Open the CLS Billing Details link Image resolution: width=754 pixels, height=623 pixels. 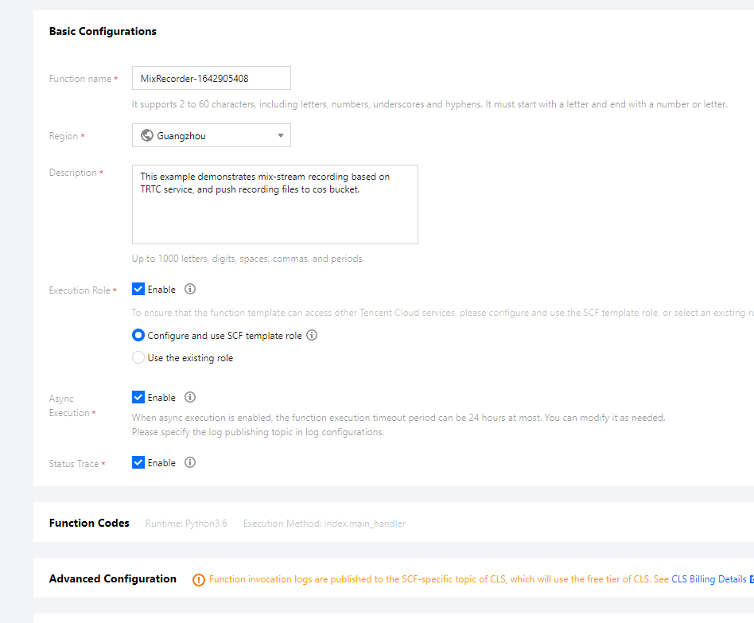click(709, 579)
